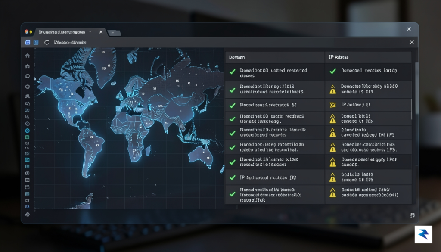Click warning triangle in second table row
441x252 pixels.
(x=333, y=90)
